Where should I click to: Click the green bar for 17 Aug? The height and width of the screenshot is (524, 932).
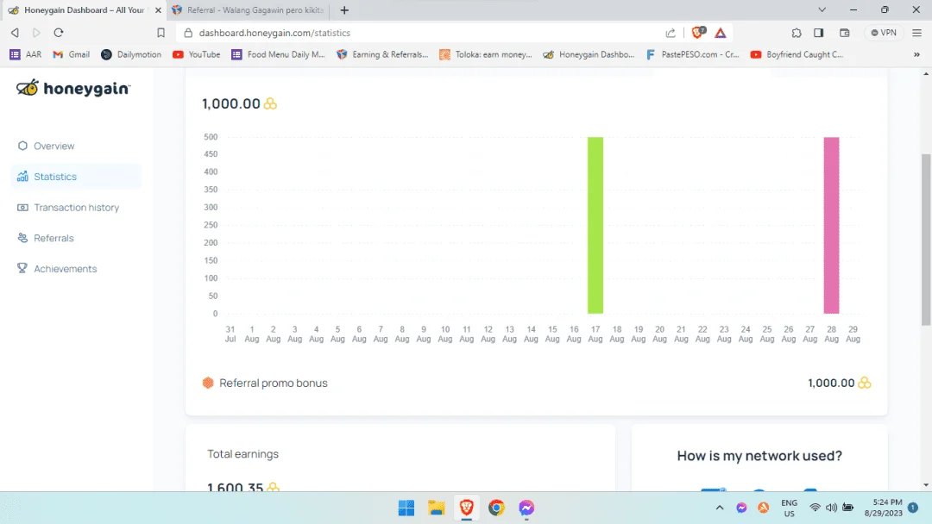(595, 226)
